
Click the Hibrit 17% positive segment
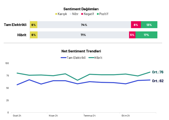point(146,35)
